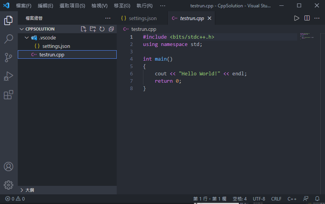Open the 檔案(F) menu
Screen dimensions: 325x204
[24, 6]
